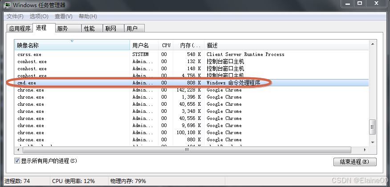
Task: Sort by 内存 column header
Action: [x=188, y=45]
